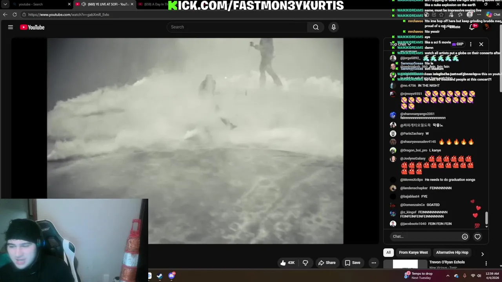
Task: Expand the Top chat dropdown
Action: point(400,44)
